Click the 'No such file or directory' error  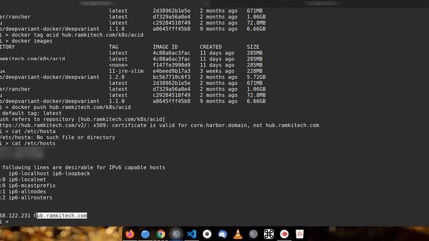coord(76,137)
